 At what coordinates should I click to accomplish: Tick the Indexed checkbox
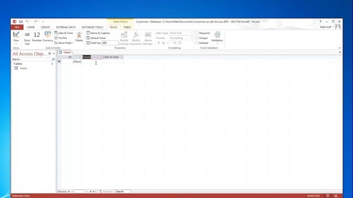(x=197, y=43)
